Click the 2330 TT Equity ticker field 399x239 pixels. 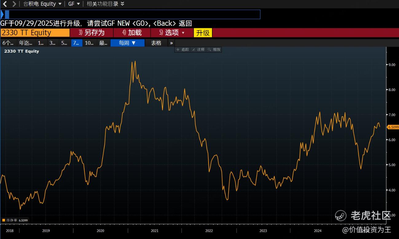[x=35, y=33]
